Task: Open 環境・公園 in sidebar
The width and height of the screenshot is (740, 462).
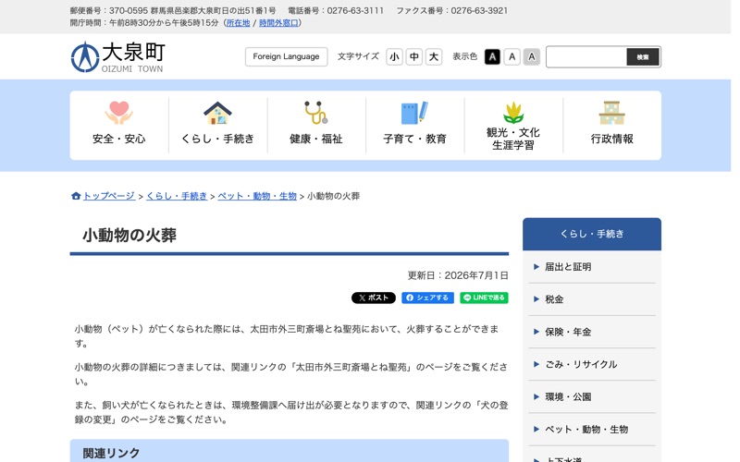Action: (592, 397)
